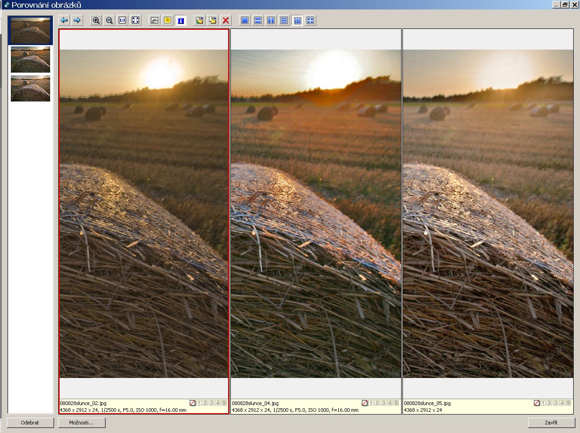580x433 pixels.
Task: Delete the selected image with the red X
Action: pyautogui.click(x=226, y=20)
